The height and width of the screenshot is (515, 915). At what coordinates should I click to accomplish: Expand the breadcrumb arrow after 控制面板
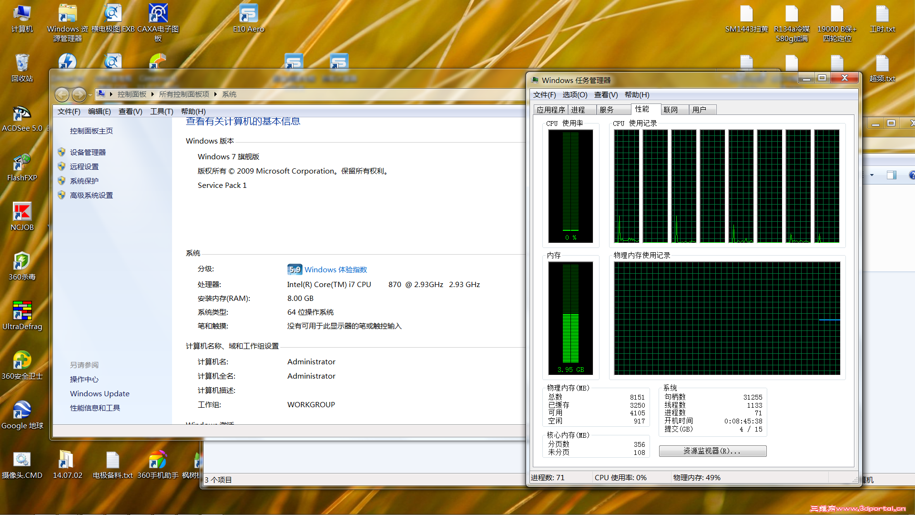click(152, 94)
